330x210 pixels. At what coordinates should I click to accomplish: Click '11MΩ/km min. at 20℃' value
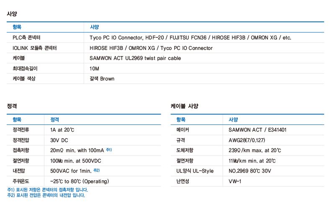pyautogui.click(x=252, y=161)
